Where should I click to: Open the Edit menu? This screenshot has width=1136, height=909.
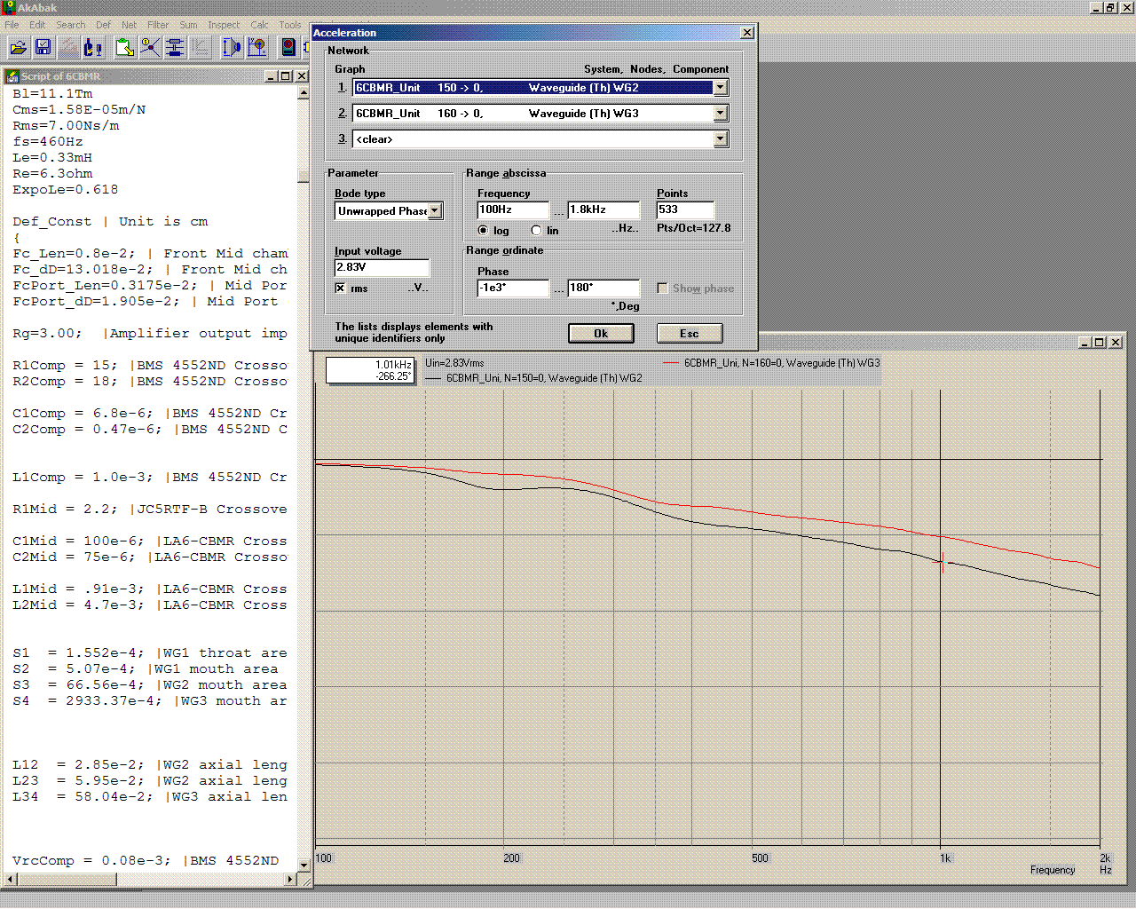(37, 25)
